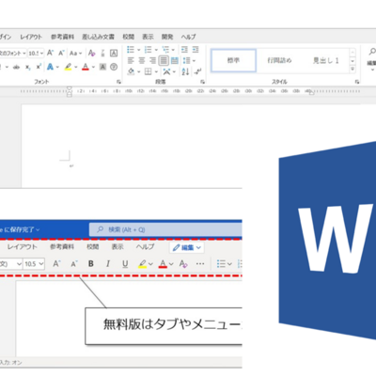Toggle strikethrough in desktop Word font group

[x=16, y=67]
